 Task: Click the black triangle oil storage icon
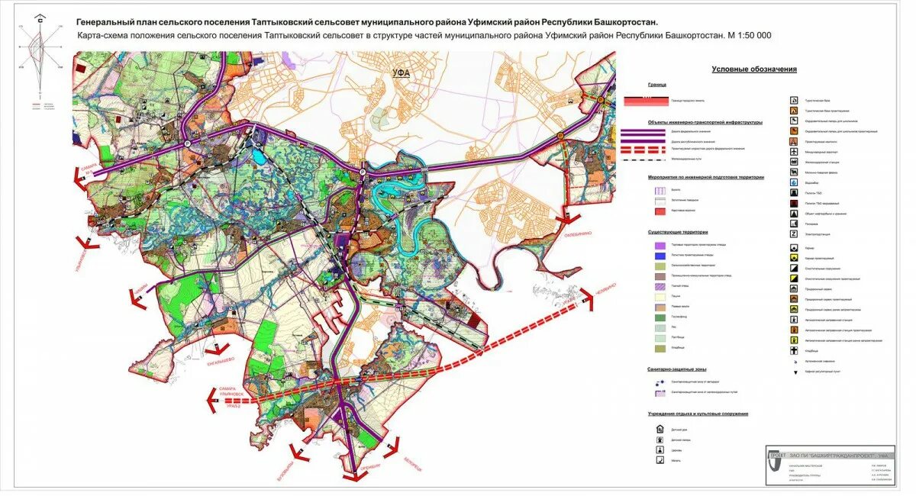tap(794, 214)
